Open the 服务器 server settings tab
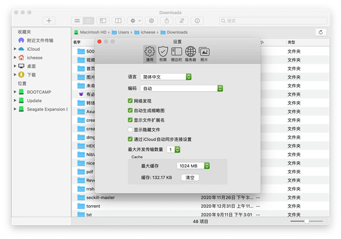Screen dimensions: 341x239 (x=190, y=53)
